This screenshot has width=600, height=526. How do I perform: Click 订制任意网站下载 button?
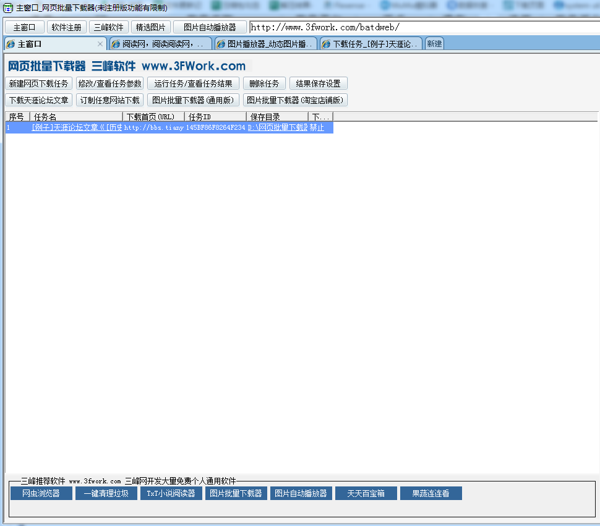110,100
